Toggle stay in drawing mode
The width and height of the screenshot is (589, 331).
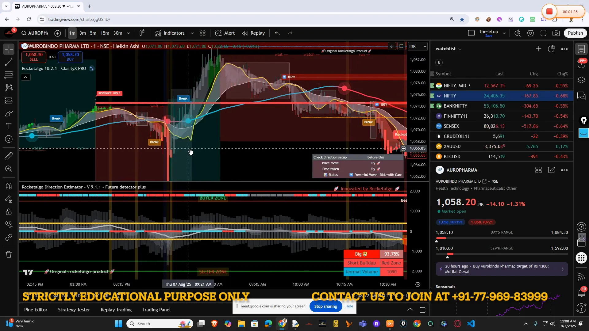[x=9, y=199]
